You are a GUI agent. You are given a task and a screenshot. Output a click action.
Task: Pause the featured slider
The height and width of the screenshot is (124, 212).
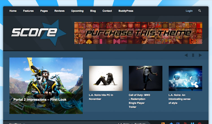pos(193,55)
